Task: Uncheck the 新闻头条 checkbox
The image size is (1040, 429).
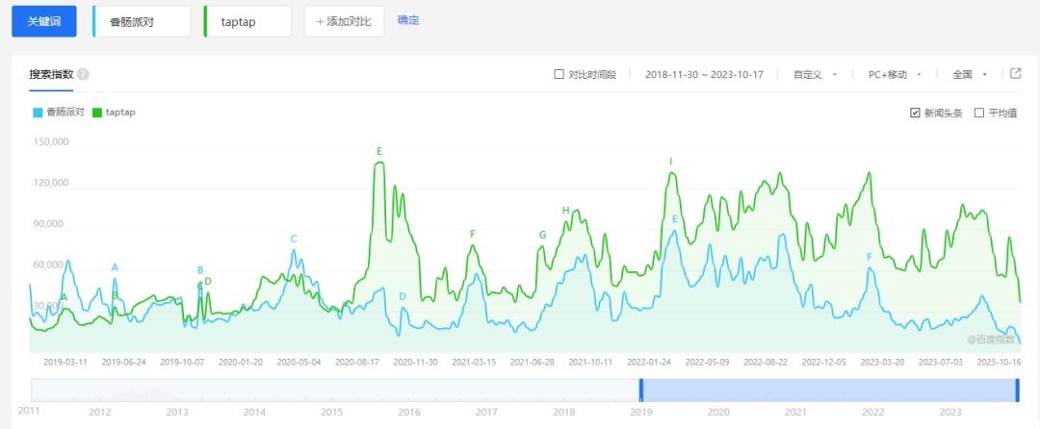Action: 916,113
